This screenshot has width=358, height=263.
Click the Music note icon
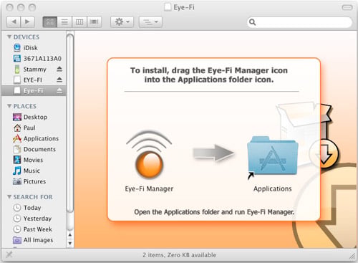(x=17, y=171)
